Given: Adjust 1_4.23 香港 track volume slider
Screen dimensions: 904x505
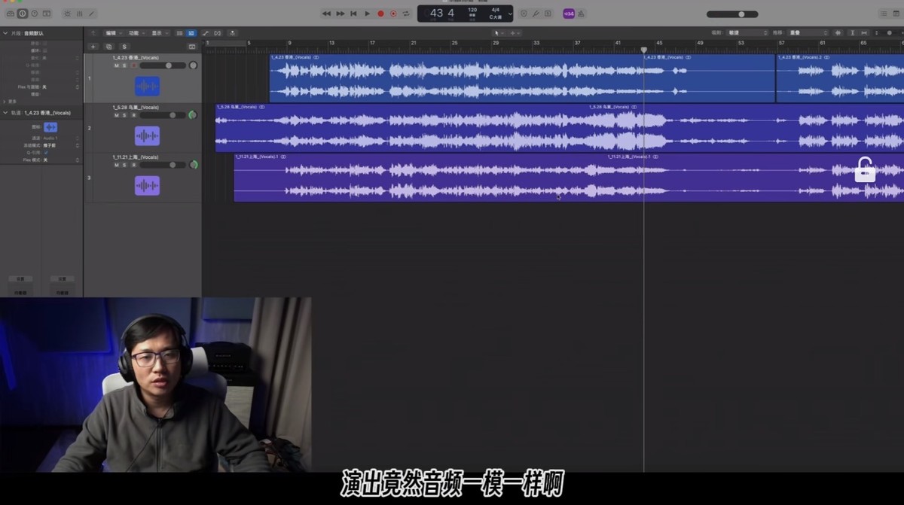Looking at the screenshot, I should point(163,65).
